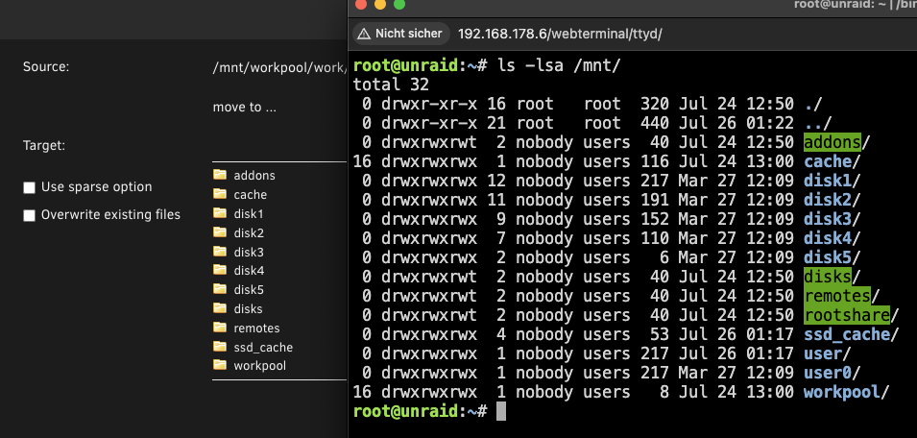This screenshot has width=917, height=438.
Task: Click the disk3 folder icon
Action: [x=220, y=252]
